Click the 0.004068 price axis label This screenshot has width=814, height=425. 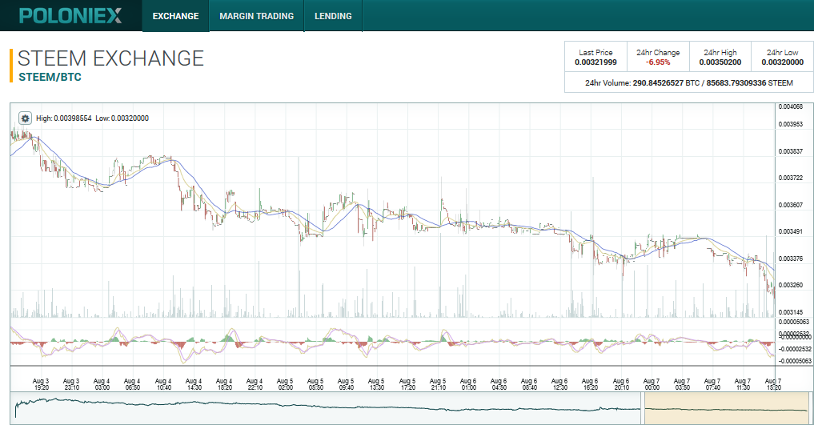pyautogui.click(x=790, y=107)
